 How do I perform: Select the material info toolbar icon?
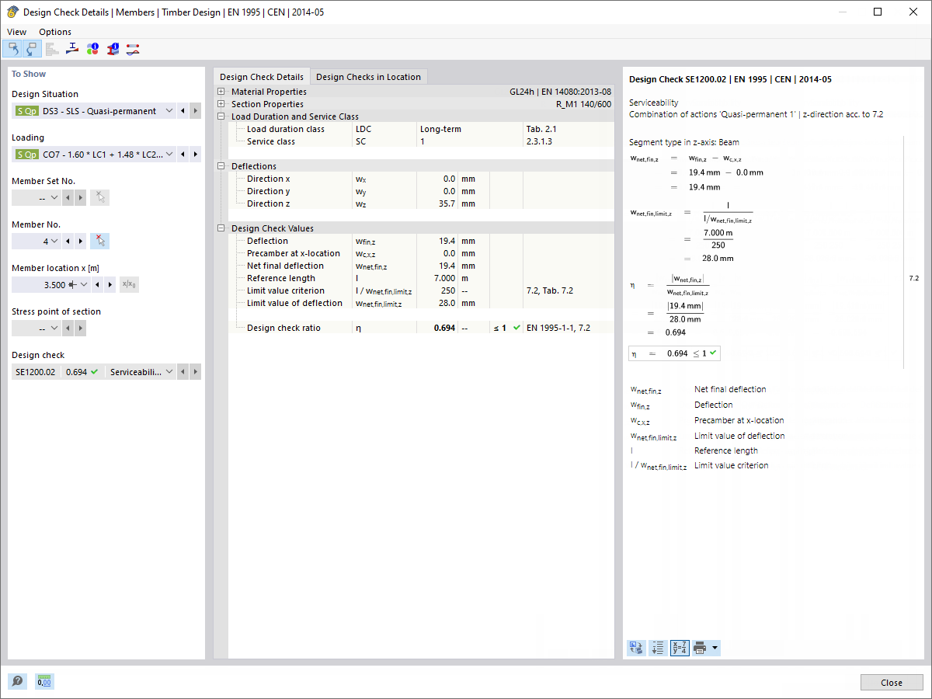[x=92, y=48]
